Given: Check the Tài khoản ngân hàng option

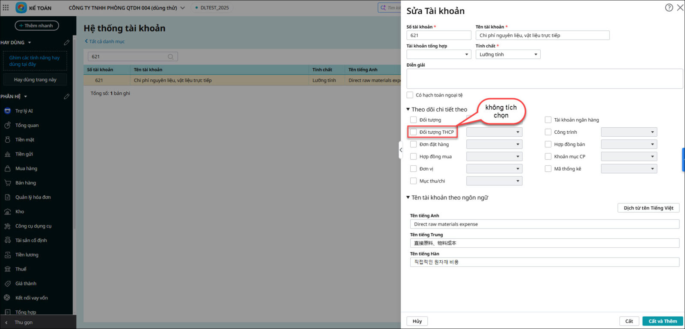Looking at the screenshot, I should [x=548, y=120].
